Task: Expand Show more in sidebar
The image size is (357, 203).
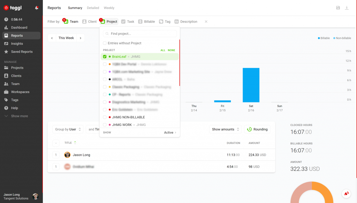Action: click(16, 116)
